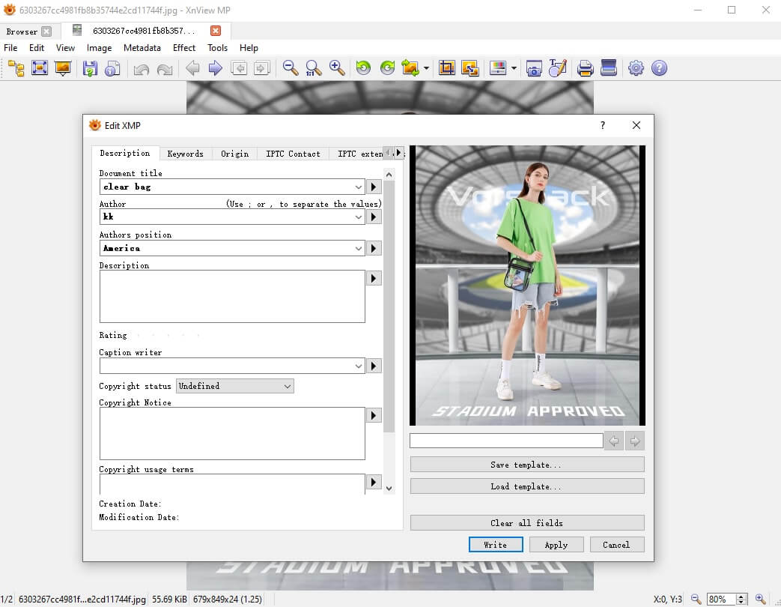Open the Image menu
Screen dimensions: 781x607
pos(99,48)
